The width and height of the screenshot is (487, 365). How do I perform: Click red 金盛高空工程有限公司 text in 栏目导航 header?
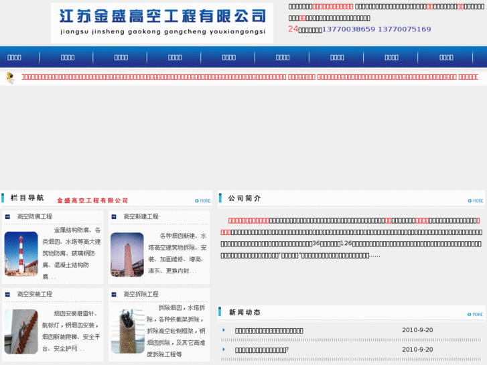point(92,201)
